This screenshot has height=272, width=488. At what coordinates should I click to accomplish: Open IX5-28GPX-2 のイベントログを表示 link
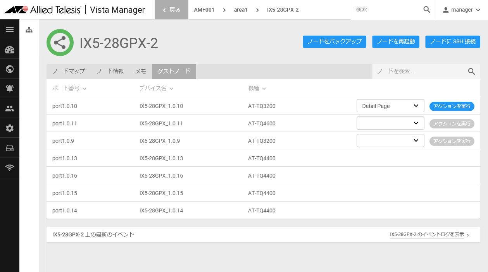427,234
